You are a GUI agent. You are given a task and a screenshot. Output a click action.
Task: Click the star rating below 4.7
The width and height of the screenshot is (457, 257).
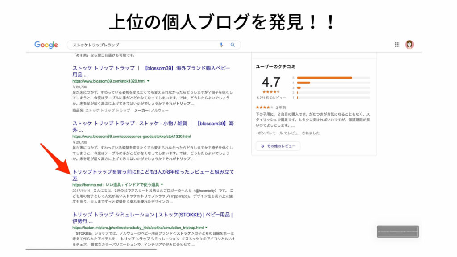point(271,91)
